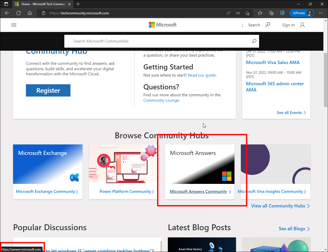The image size is (328, 252).
Task: Close the Microsoft Tech Community tab
Action: coord(69,4)
